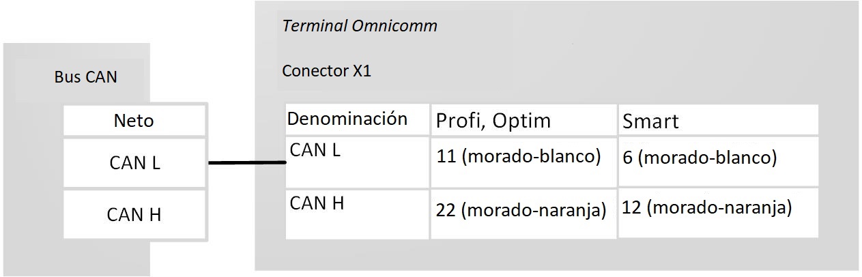Viewport: 862px width, 277px height.
Task: Click CAN L in Denominación column
Action: (315, 150)
